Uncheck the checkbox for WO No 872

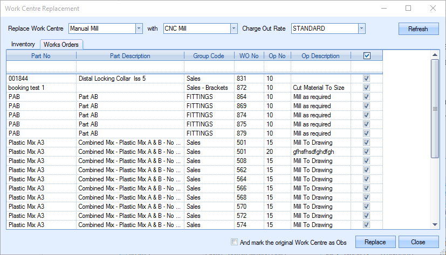pyautogui.click(x=367, y=88)
